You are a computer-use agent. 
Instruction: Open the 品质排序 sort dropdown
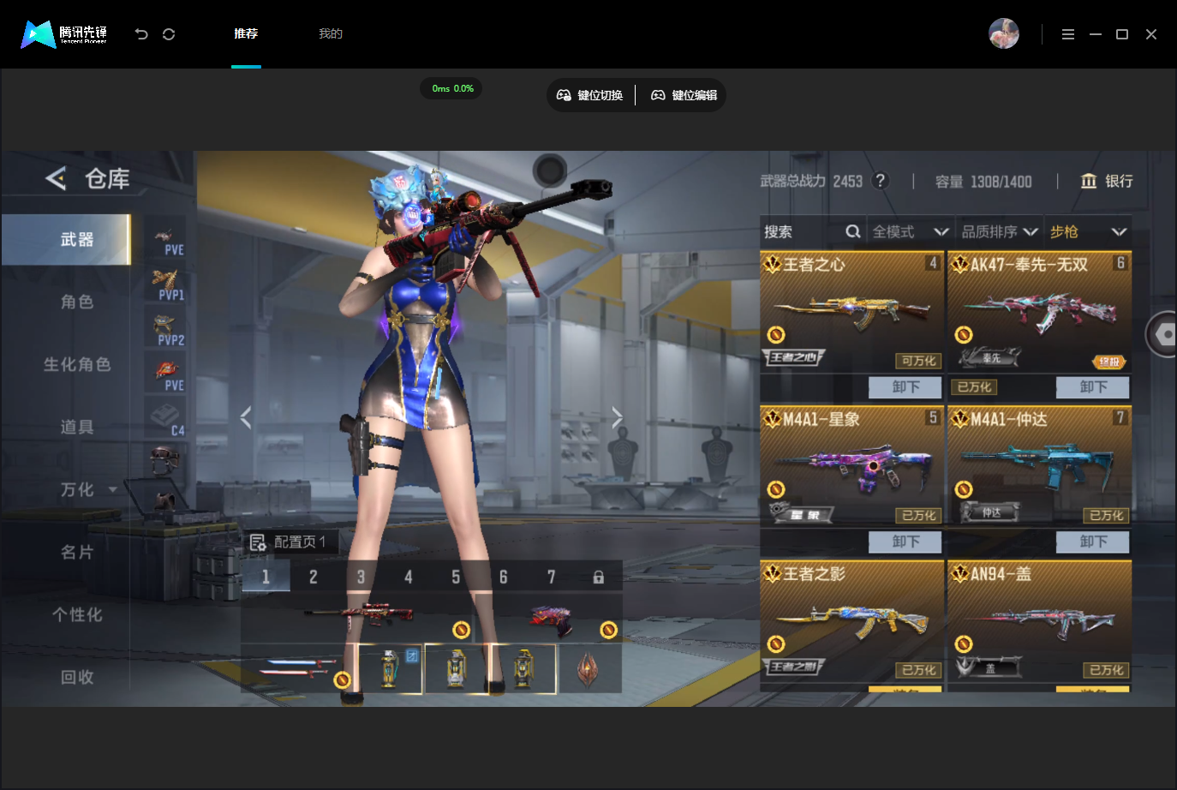pos(1000,232)
